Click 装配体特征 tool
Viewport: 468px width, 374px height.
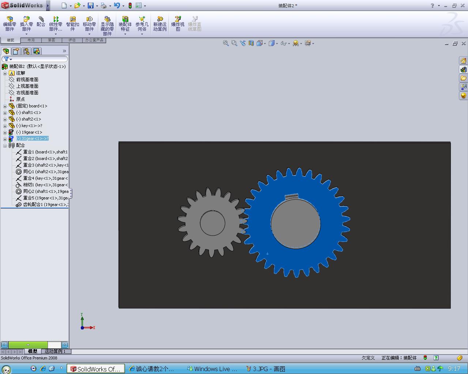coord(125,24)
